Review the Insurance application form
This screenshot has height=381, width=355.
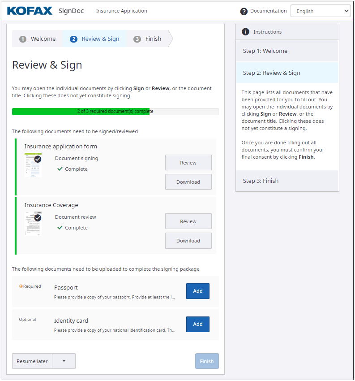click(x=188, y=163)
